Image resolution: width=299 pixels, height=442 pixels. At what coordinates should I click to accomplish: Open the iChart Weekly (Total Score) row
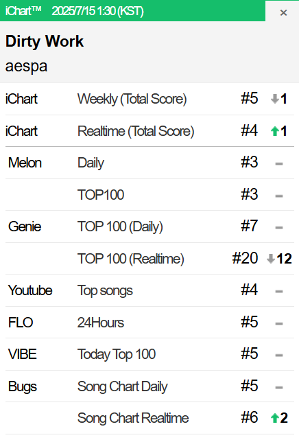tap(149, 99)
